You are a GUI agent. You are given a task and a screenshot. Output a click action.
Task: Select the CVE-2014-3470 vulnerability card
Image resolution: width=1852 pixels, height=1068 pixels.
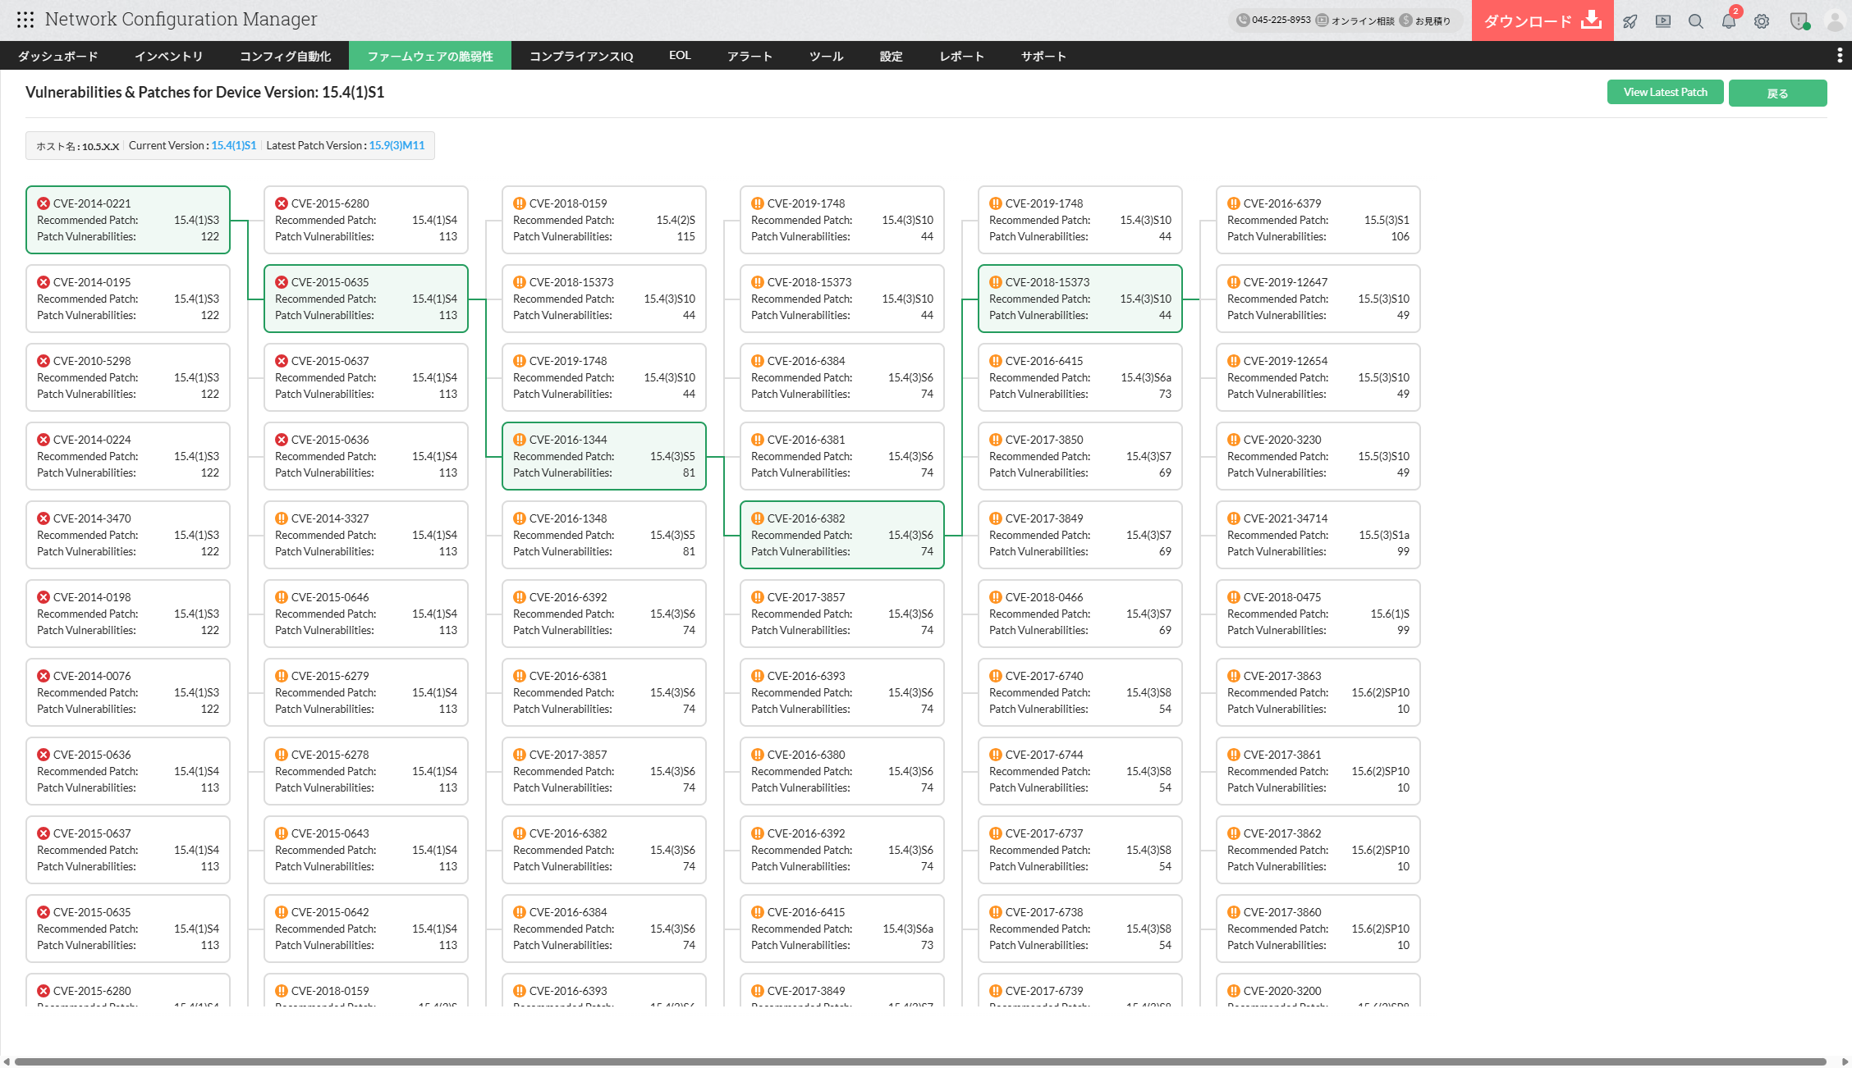click(x=128, y=535)
